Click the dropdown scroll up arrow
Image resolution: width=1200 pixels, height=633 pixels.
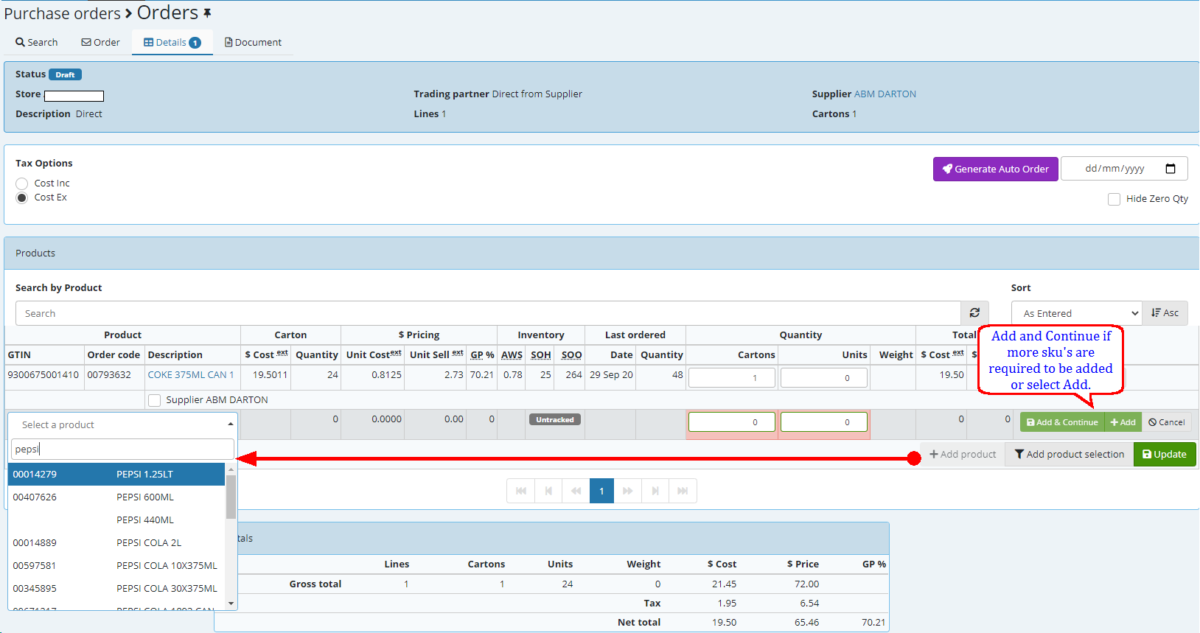point(231,469)
